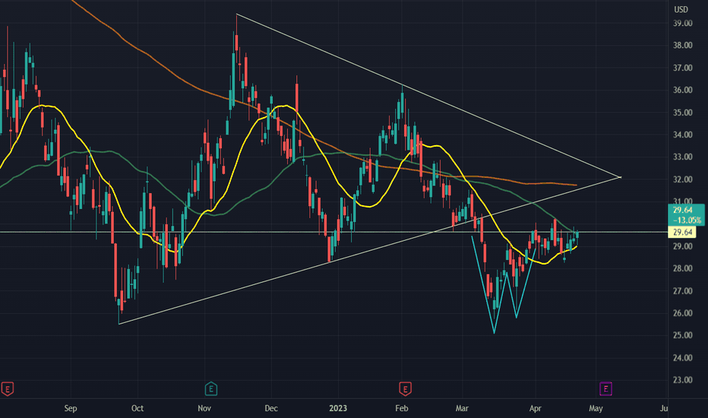Click the 25.00 price axis value
The image size is (708, 418).
coord(683,335)
